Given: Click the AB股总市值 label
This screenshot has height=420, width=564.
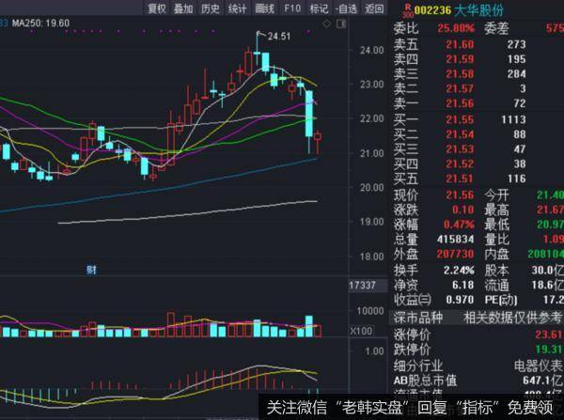Looking at the screenshot, I should point(425,381).
